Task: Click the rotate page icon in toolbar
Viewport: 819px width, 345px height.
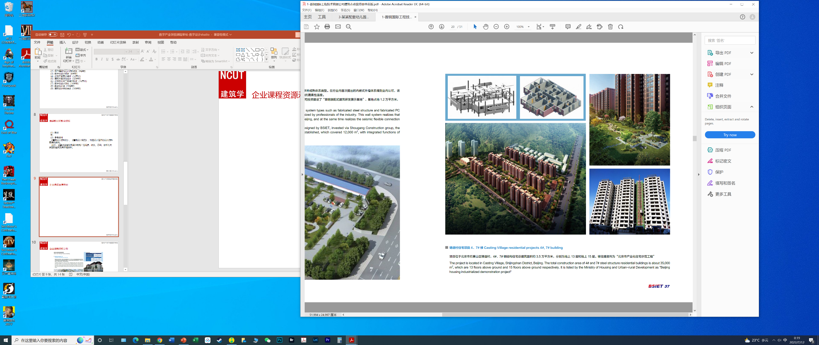Action: coord(621,27)
